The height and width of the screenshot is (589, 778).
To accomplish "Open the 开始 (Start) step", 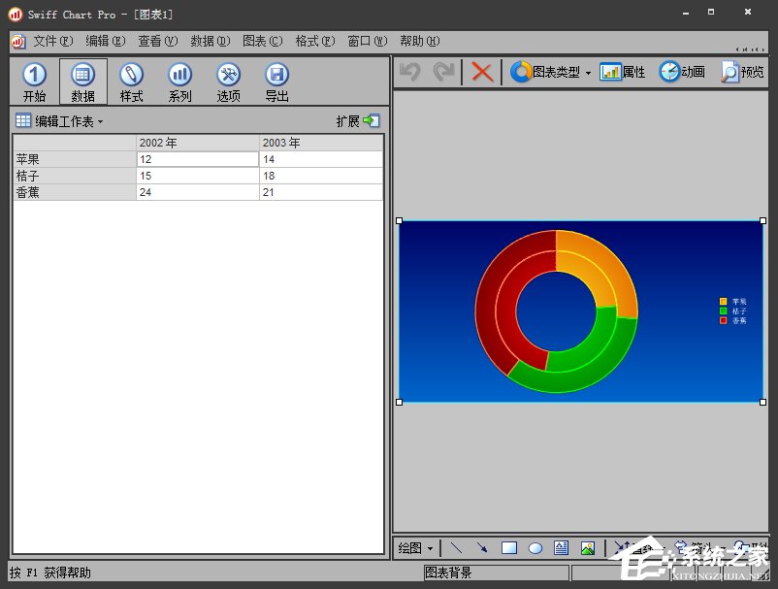I will (x=34, y=82).
